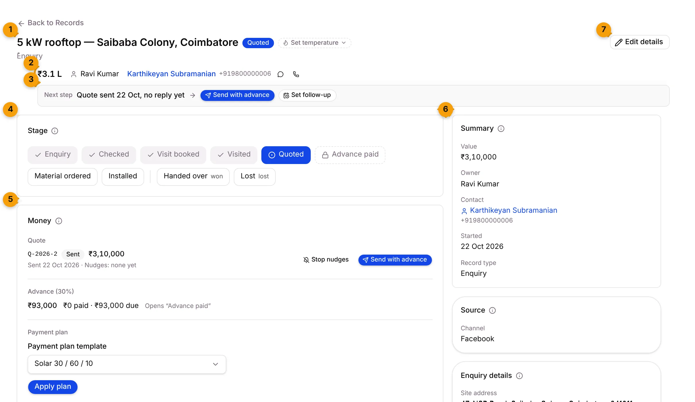Open the Set temperature dropdown

point(314,43)
